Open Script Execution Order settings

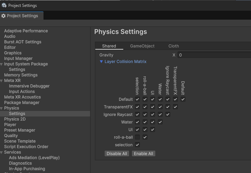tap(26, 147)
